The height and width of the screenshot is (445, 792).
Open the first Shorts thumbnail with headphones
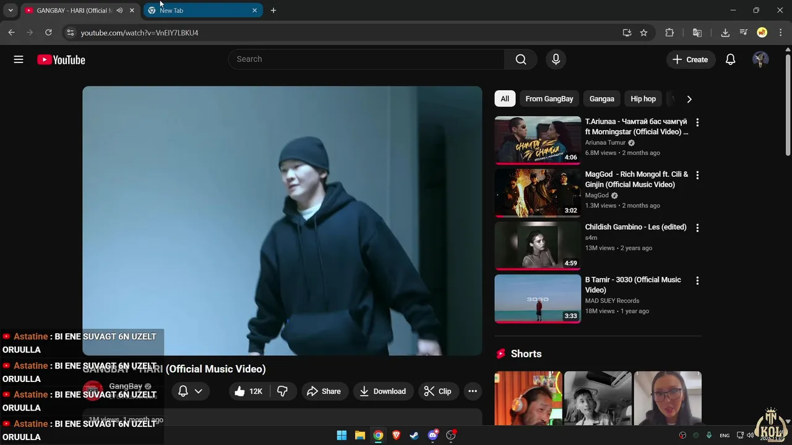528,398
